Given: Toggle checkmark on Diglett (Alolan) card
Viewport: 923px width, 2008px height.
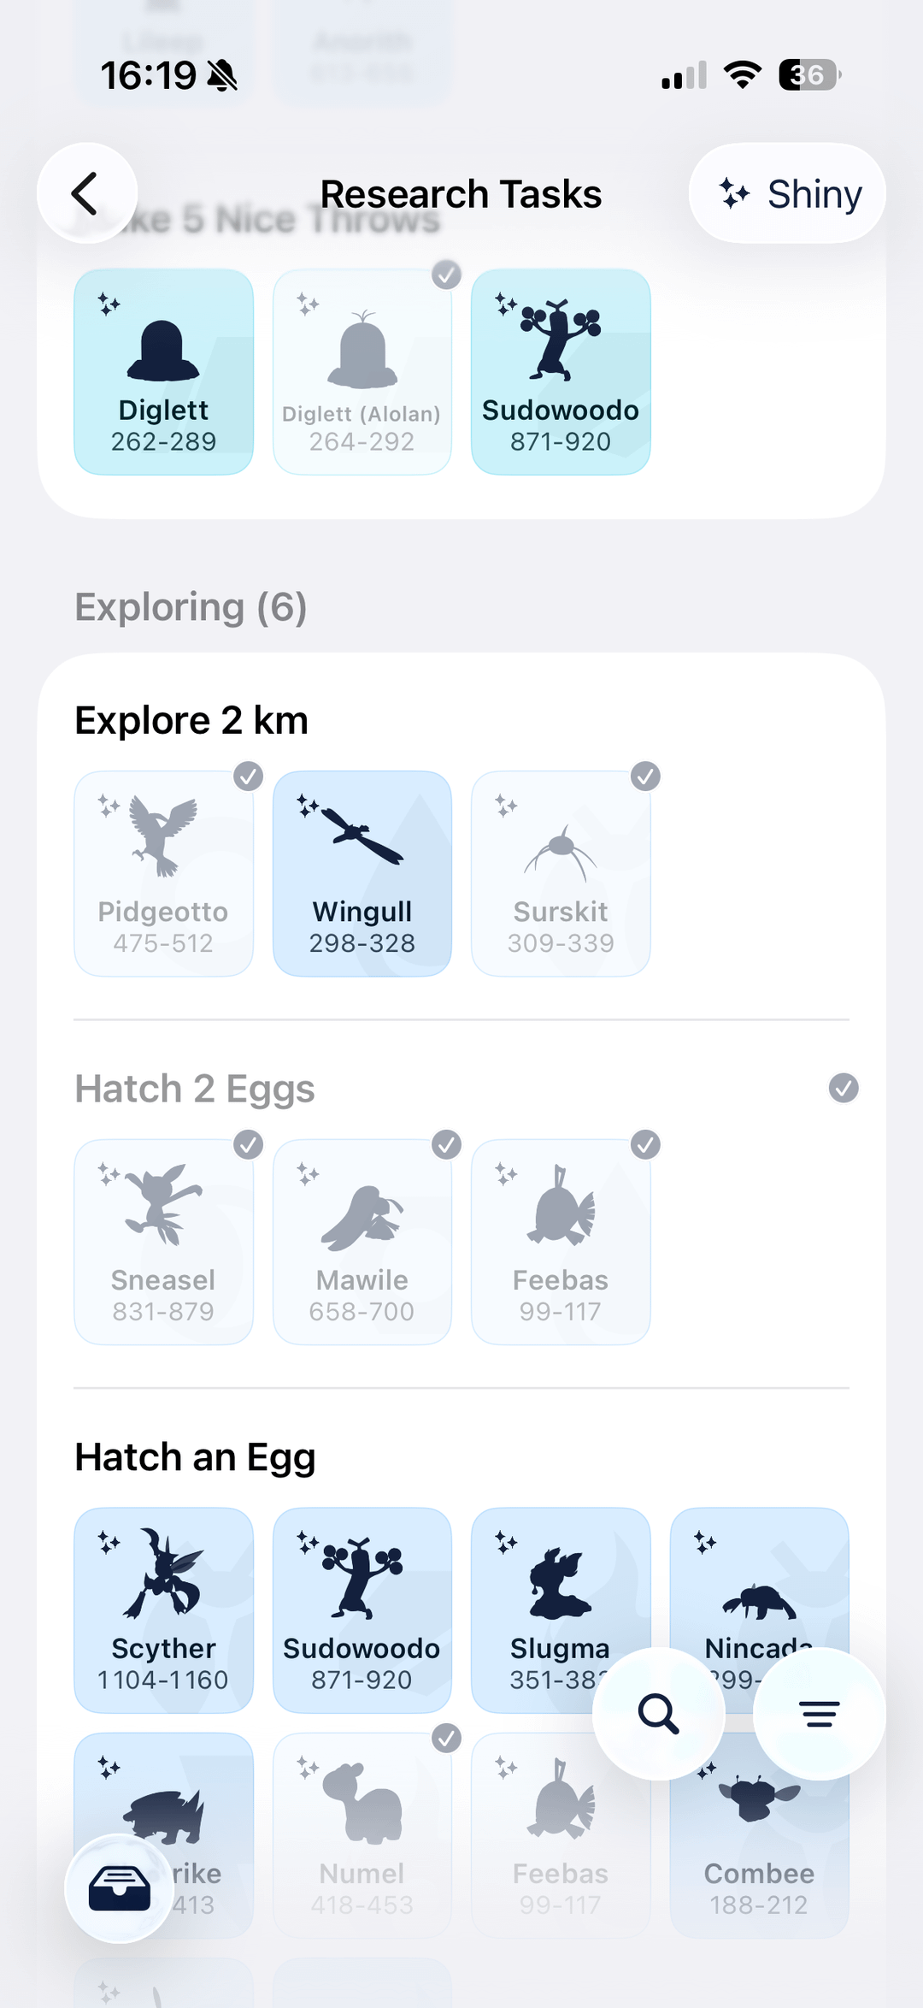Looking at the screenshot, I should tap(446, 275).
